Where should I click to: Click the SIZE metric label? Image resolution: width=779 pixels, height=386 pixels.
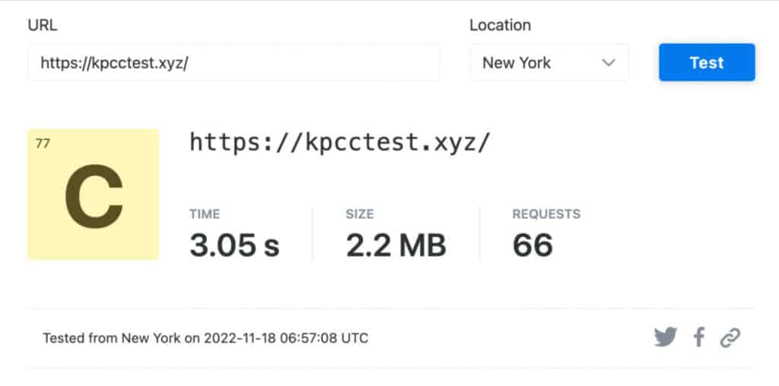(360, 214)
